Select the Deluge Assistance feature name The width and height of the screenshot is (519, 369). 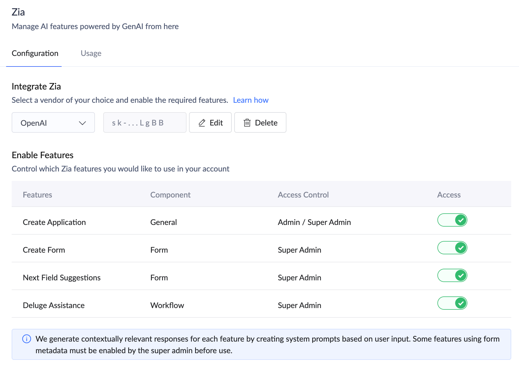point(54,305)
